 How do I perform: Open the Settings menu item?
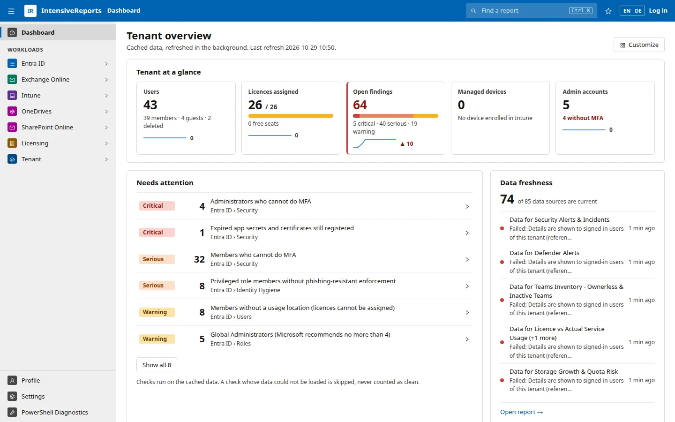click(x=58, y=397)
